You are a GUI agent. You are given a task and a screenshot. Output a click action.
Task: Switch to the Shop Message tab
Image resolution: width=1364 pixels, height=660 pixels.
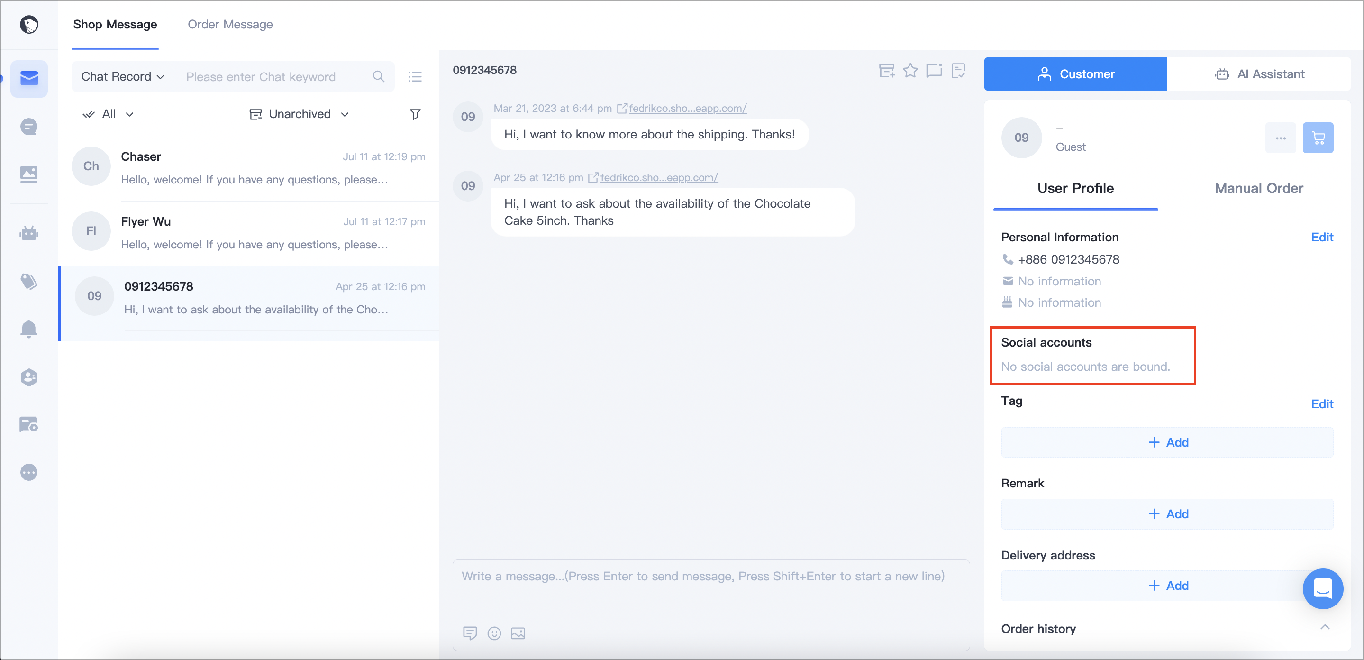tap(115, 24)
